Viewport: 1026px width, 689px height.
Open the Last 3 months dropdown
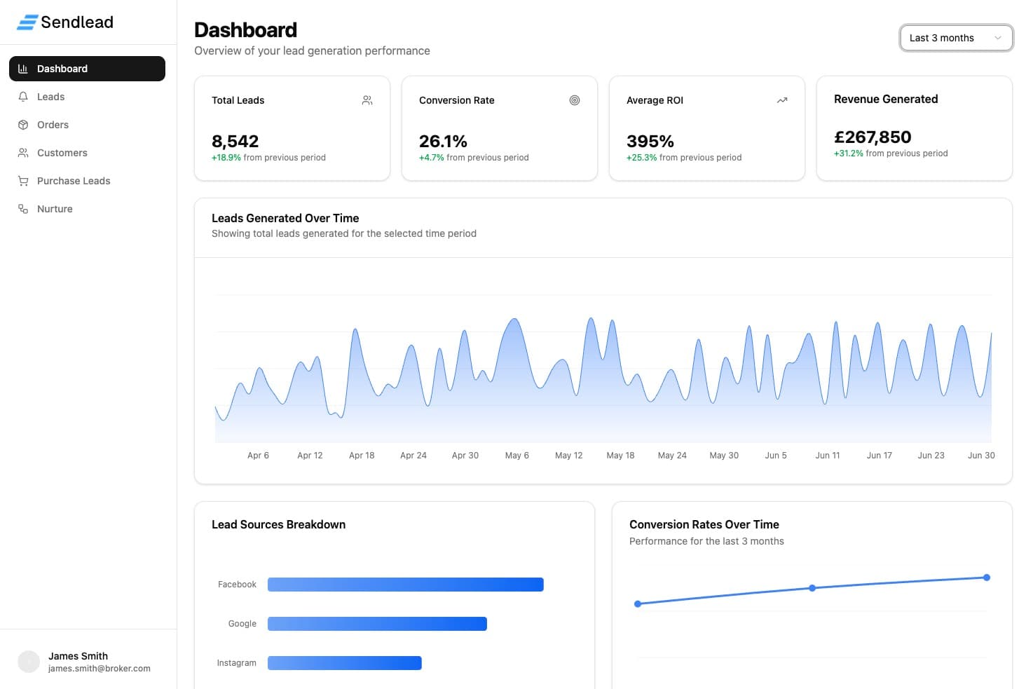click(x=955, y=38)
